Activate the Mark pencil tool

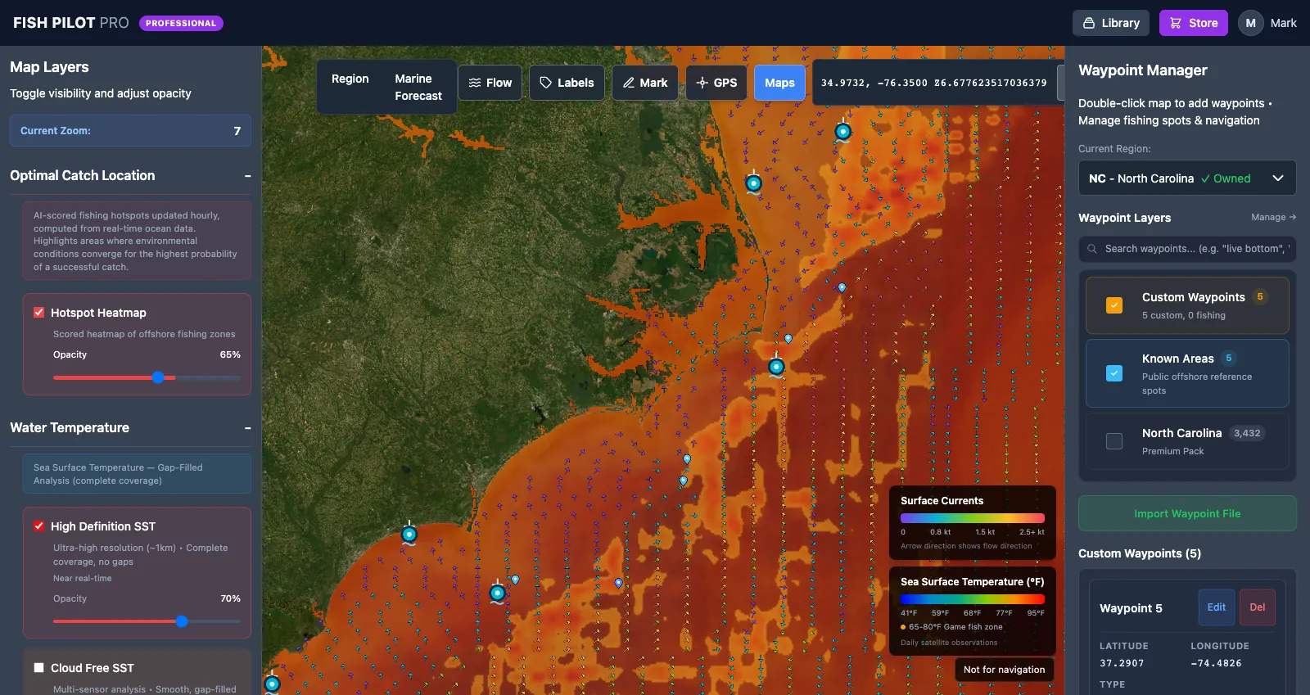[x=645, y=83]
